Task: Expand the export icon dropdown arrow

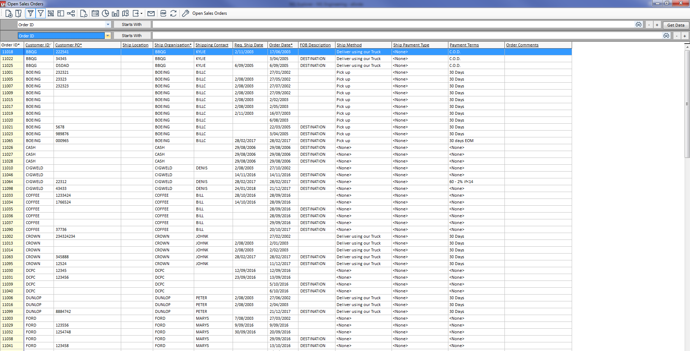Action: click(x=141, y=14)
